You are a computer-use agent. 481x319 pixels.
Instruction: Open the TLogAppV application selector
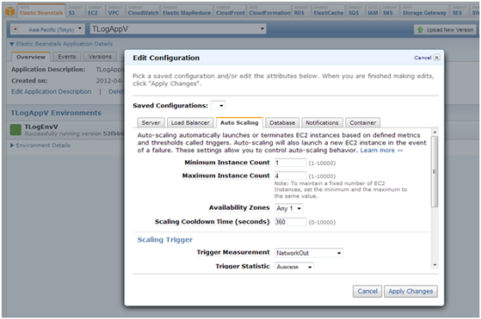(x=178, y=29)
